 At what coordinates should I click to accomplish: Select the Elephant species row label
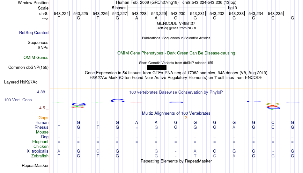[41, 141]
